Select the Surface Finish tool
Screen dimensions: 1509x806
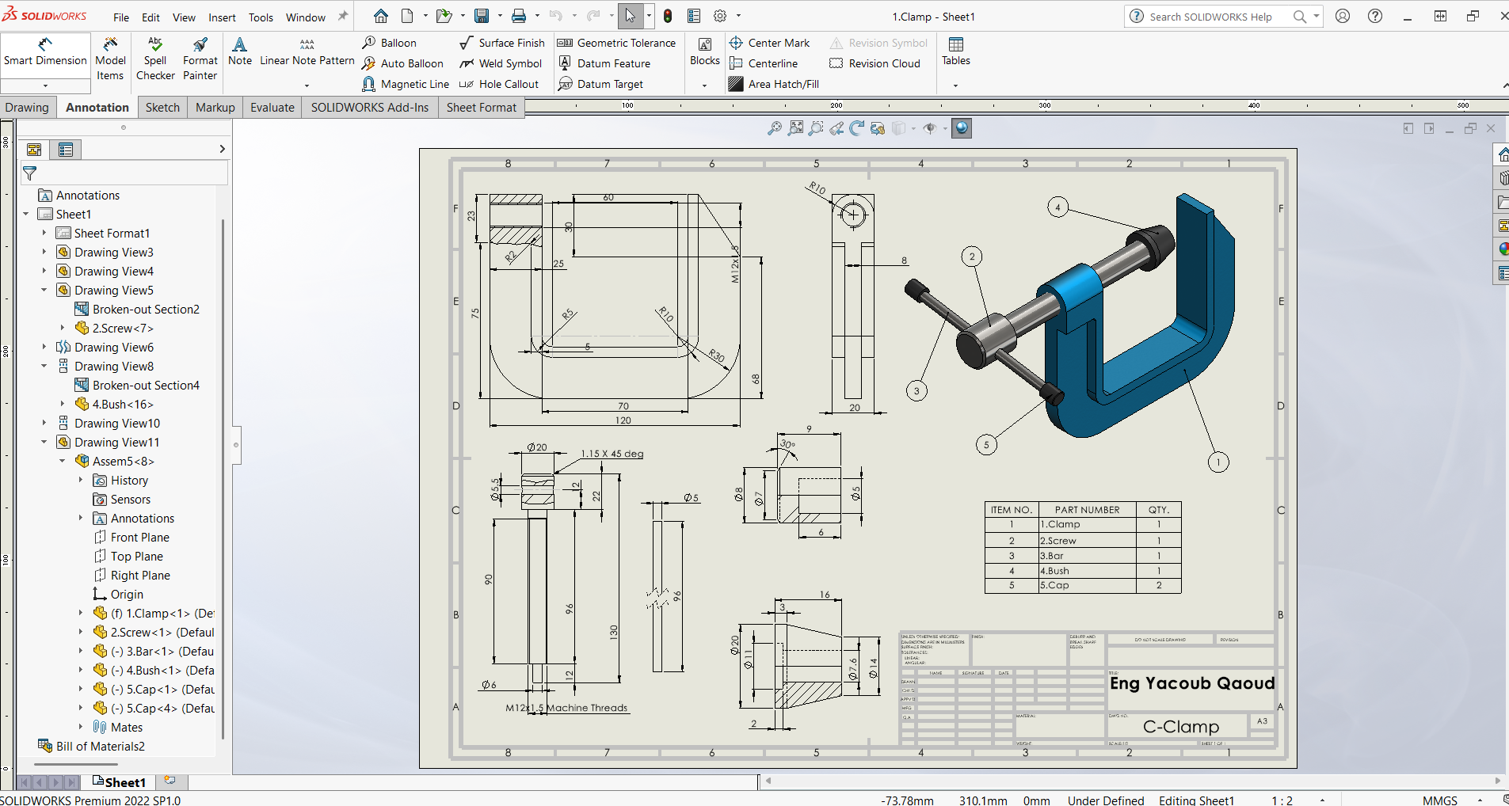point(502,43)
